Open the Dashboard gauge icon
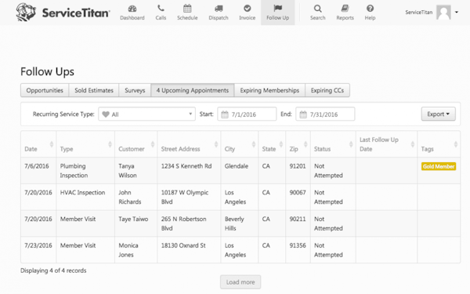The width and height of the screenshot is (470, 294). pyautogui.click(x=132, y=9)
